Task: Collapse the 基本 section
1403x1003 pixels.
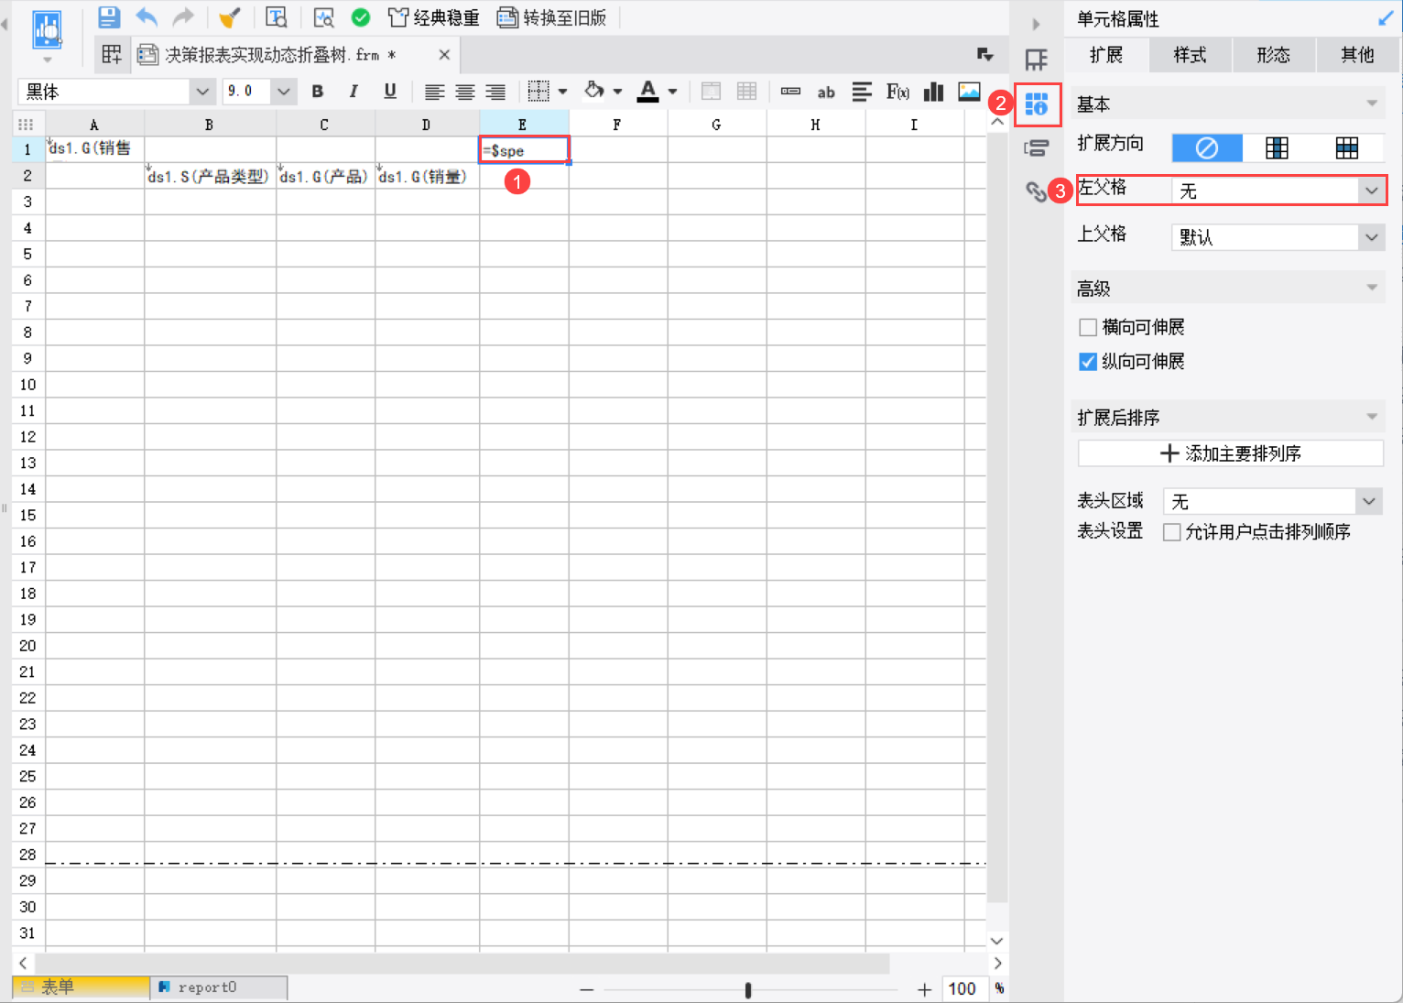Action: pyautogui.click(x=1372, y=104)
